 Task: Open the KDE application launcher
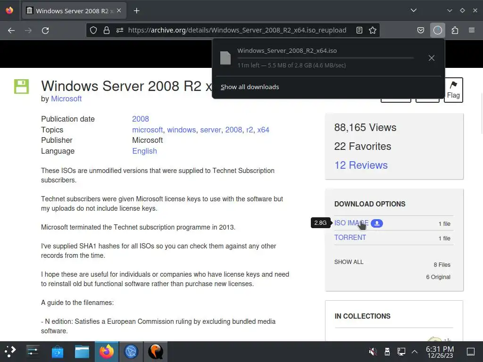click(x=10, y=352)
